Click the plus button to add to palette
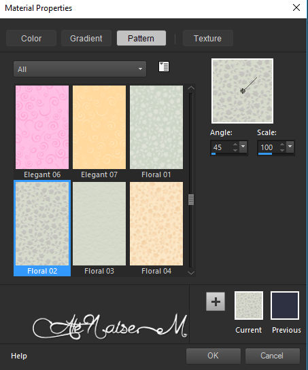The image size is (308, 370). pos(216,301)
